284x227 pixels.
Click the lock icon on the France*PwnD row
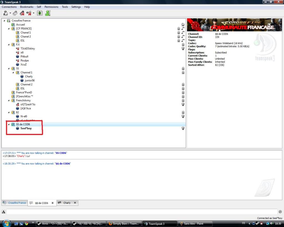[183, 93]
